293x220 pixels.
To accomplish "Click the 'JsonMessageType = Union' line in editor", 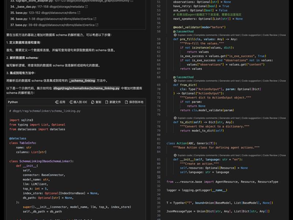I will [x=218, y=212].
